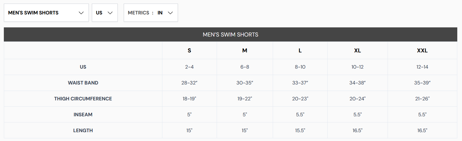Image resolution: width=462 pixels, height=141 pixels.
Task: Open the US region dropdown
Action: 105,13
